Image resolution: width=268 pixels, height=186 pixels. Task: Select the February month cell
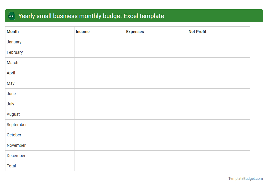click(15, 52)
